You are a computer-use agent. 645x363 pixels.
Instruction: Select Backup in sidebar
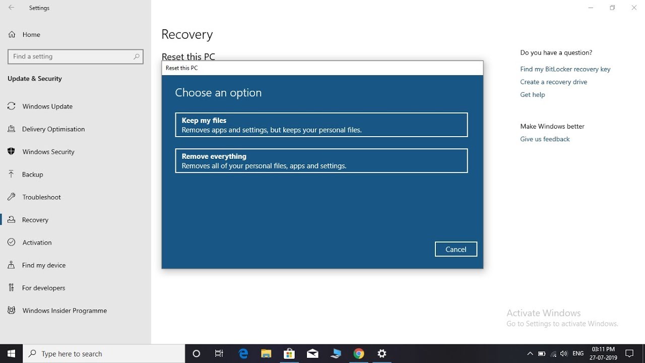[76, 174]
